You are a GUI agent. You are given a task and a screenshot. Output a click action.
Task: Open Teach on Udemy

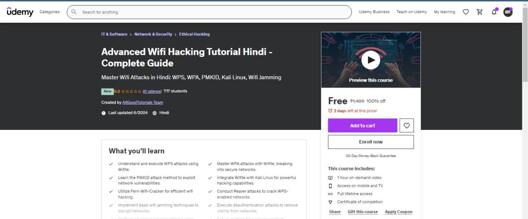[x=412, y=12]
